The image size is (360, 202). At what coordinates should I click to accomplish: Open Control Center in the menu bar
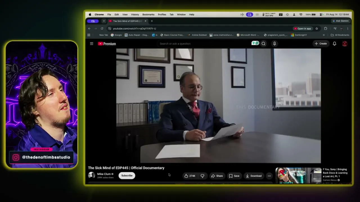[x=321, y=14]
